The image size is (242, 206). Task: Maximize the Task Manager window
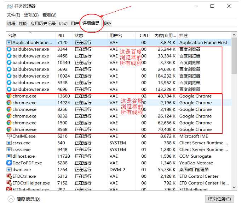pos(212,6)
